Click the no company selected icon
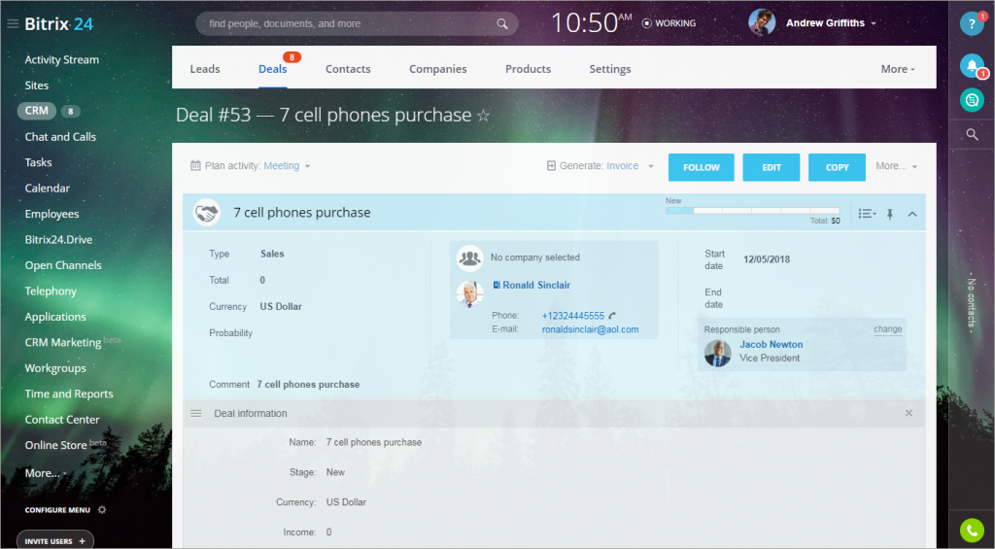 [x=470, y=257]
